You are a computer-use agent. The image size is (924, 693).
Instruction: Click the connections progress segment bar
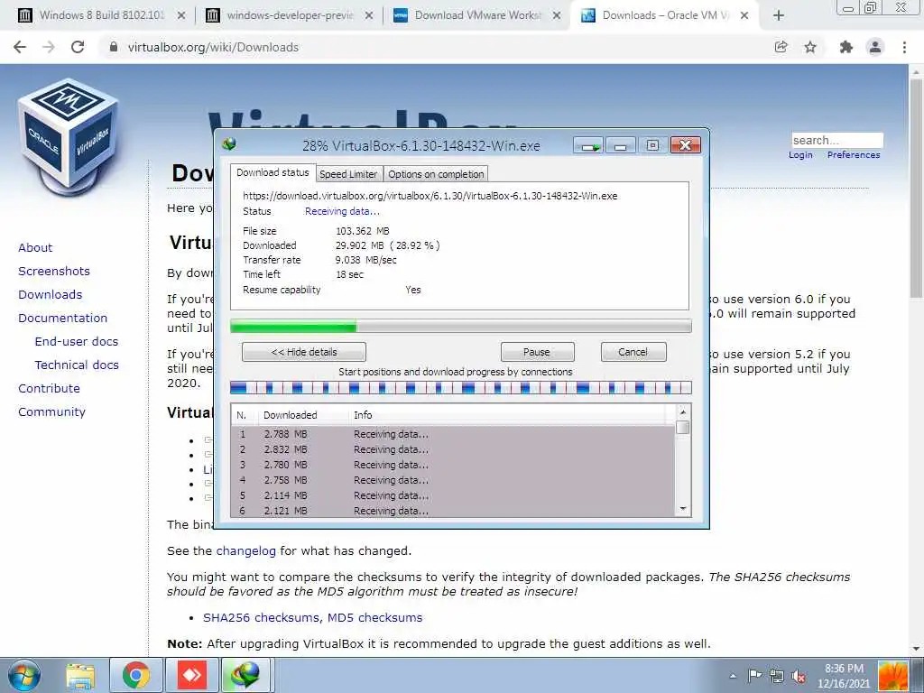(x=461, y=387)
